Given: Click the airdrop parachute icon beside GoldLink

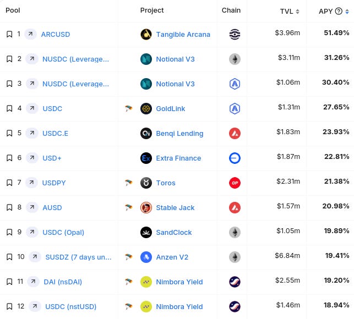Looking at the screenshot, I should click(x=128, y=108).
